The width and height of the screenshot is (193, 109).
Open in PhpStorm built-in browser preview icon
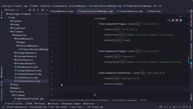pos(169,20)
